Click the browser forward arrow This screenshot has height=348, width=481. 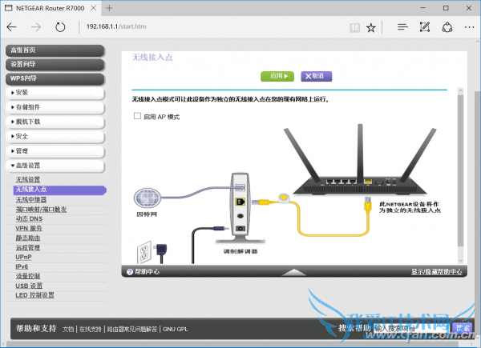coord(36,27)
